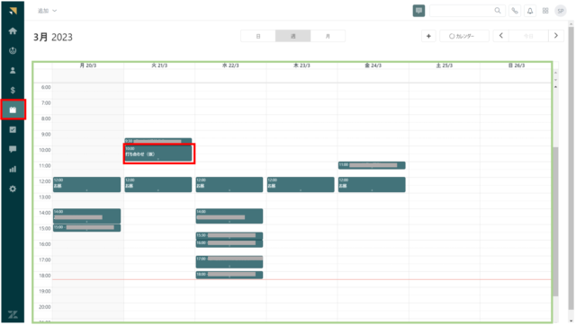Viewport: 576px width, 325px height.
Task: Open the 17:00 event on Wednesday
Action: 229,261
